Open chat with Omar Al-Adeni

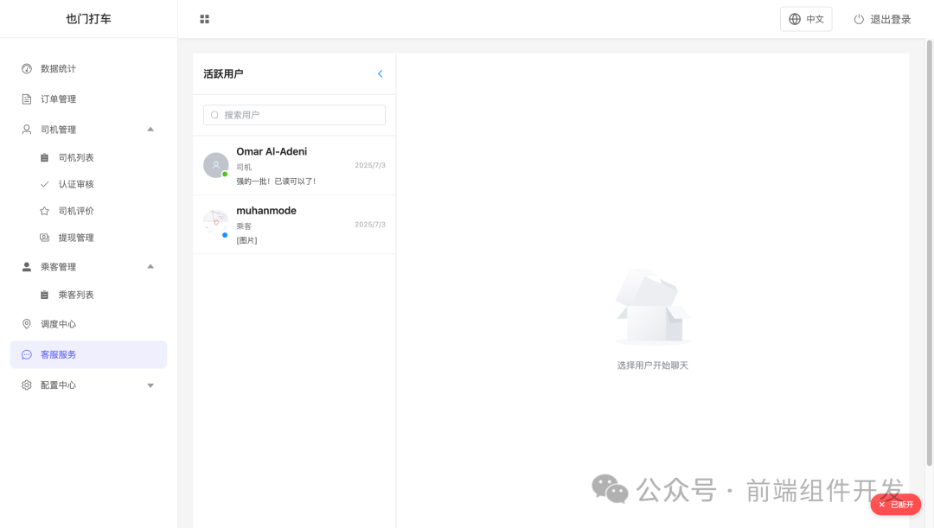coord(294,165)
